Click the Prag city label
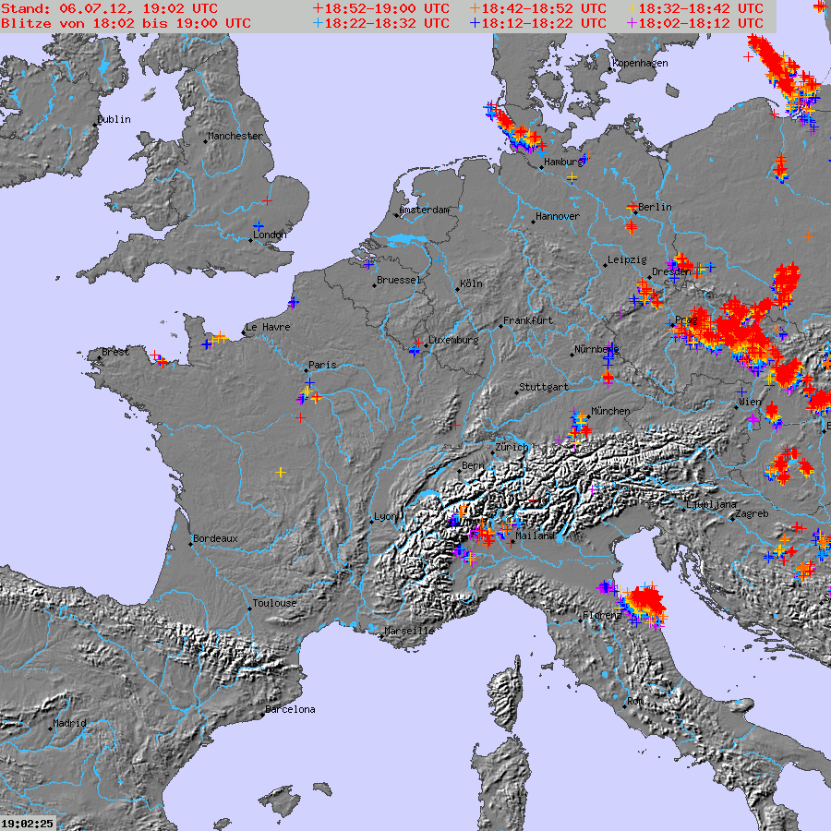The width and height of the screenshot is (831, 831). point(686,320)
